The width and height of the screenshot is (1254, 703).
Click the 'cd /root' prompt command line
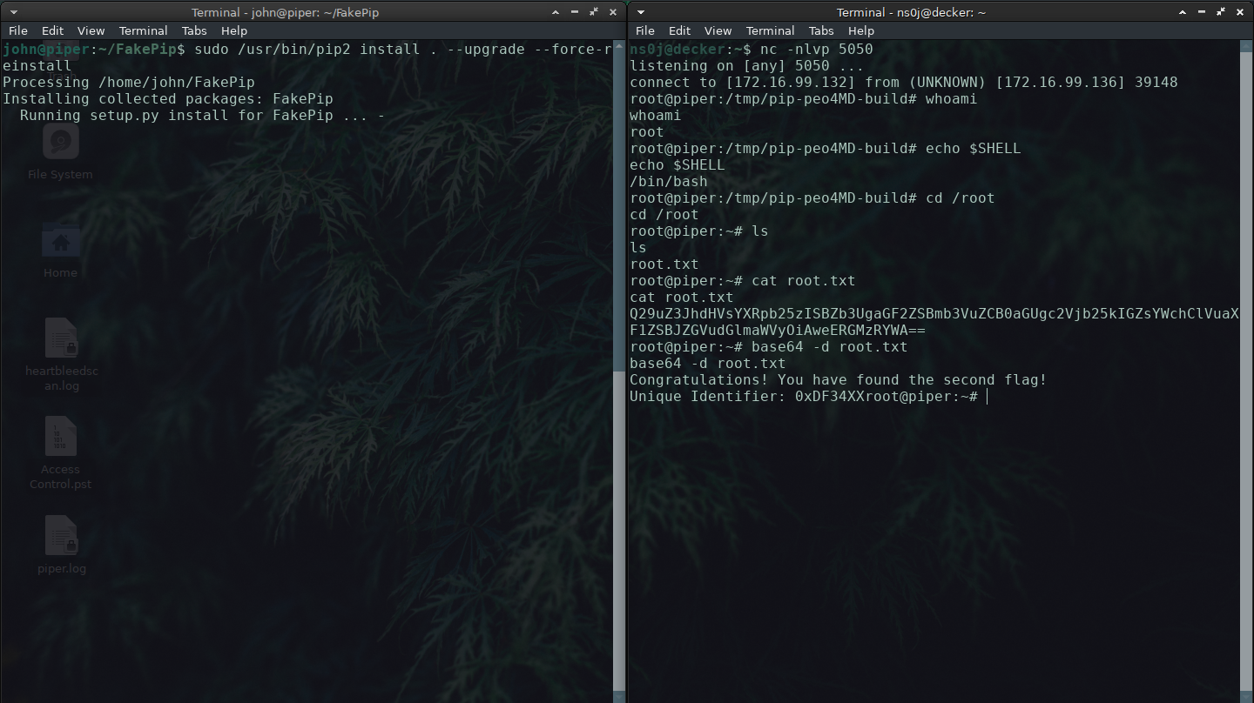(x=812, y=198)
